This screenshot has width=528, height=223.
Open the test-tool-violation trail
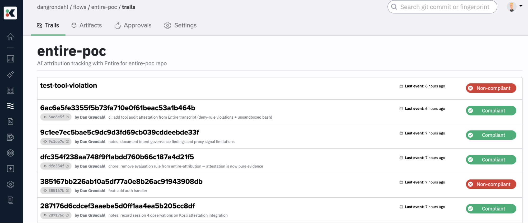pos(68,86)
